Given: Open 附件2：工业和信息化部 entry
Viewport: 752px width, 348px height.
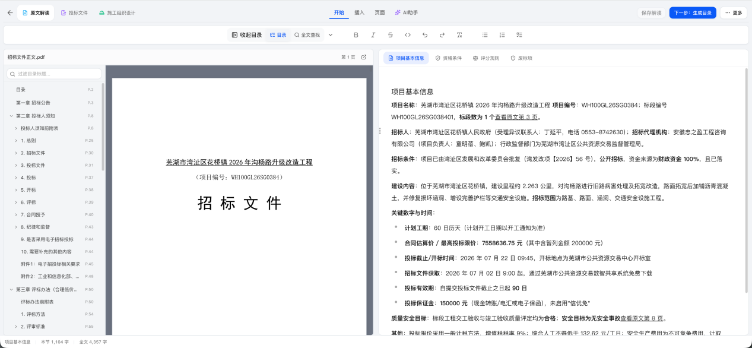Looking at the screenshot, I should pyautogui.click(x=54, y=276).
